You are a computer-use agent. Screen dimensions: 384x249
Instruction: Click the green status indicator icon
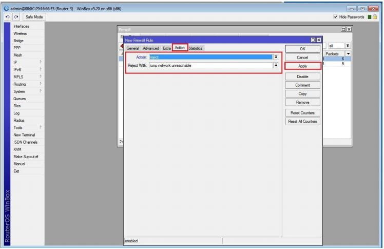coord(369,17)
